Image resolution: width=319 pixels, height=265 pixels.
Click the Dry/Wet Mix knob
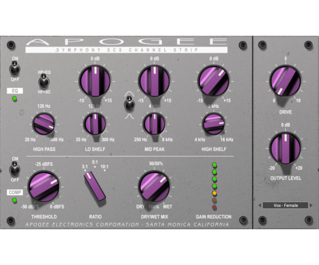tap(154, 187)
